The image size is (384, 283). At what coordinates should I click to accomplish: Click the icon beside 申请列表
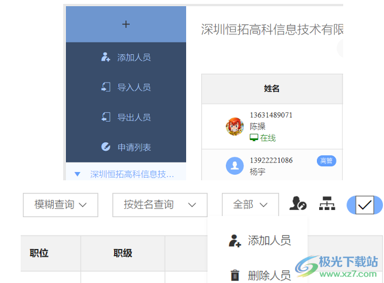pos(106,147)
